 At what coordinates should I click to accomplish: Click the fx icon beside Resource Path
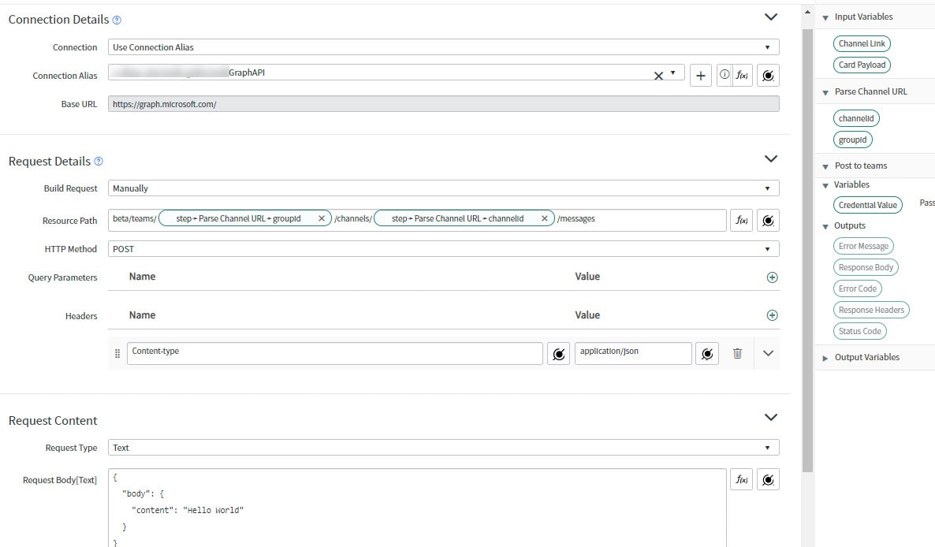741,220
